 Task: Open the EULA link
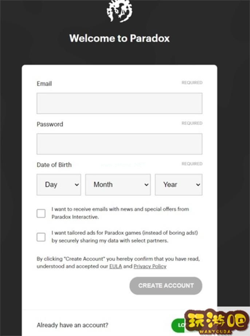[x=116, y=266]
